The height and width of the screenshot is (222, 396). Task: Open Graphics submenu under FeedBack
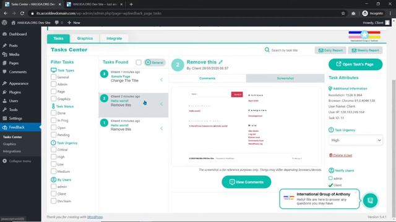click(x=10, y=144)
